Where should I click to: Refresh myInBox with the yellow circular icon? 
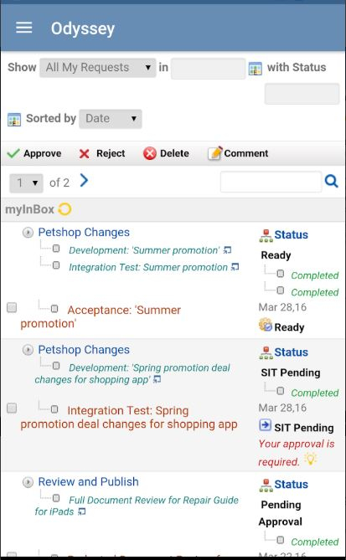65,209
